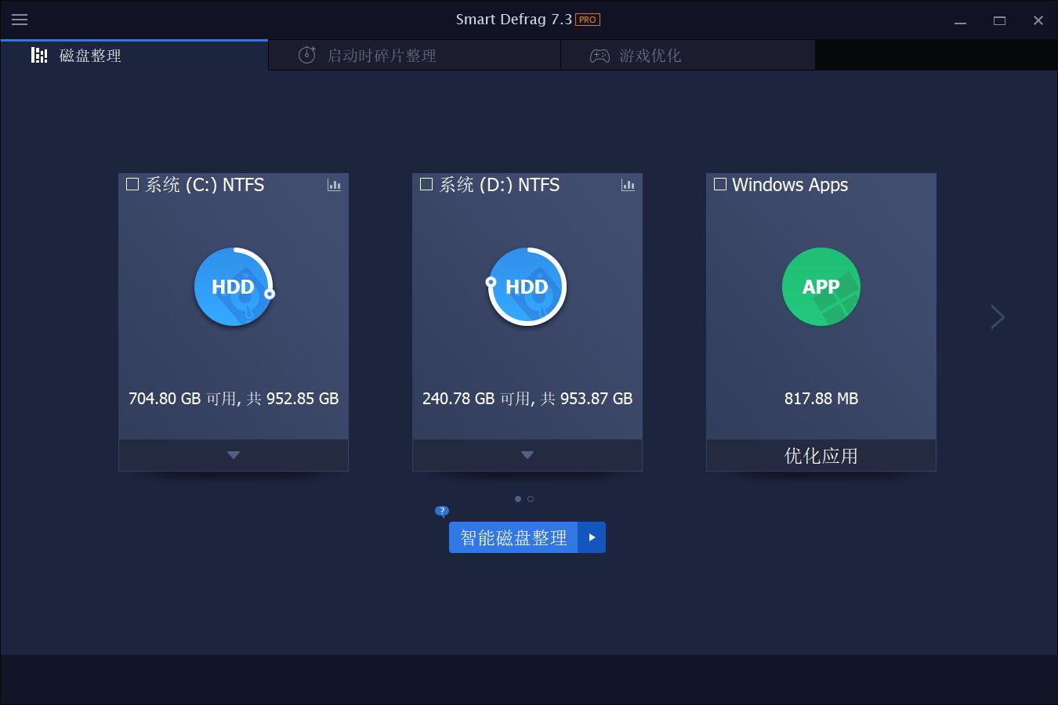The height and width of the screenshot is (705, 1058).
Task: Maximize the Smart Defrag window
Action: 999,20
